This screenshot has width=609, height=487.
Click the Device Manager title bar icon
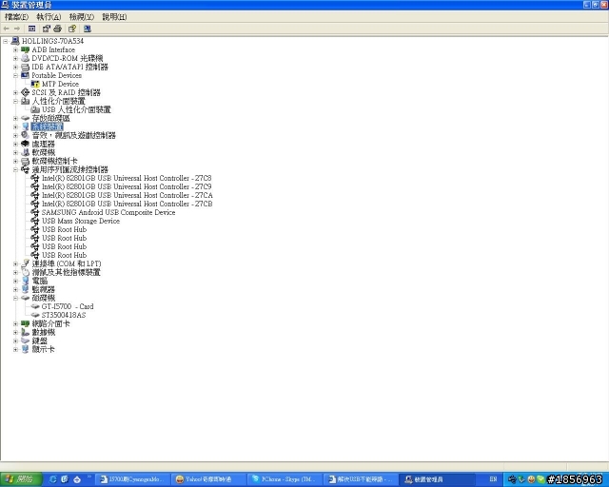point(5,5)
